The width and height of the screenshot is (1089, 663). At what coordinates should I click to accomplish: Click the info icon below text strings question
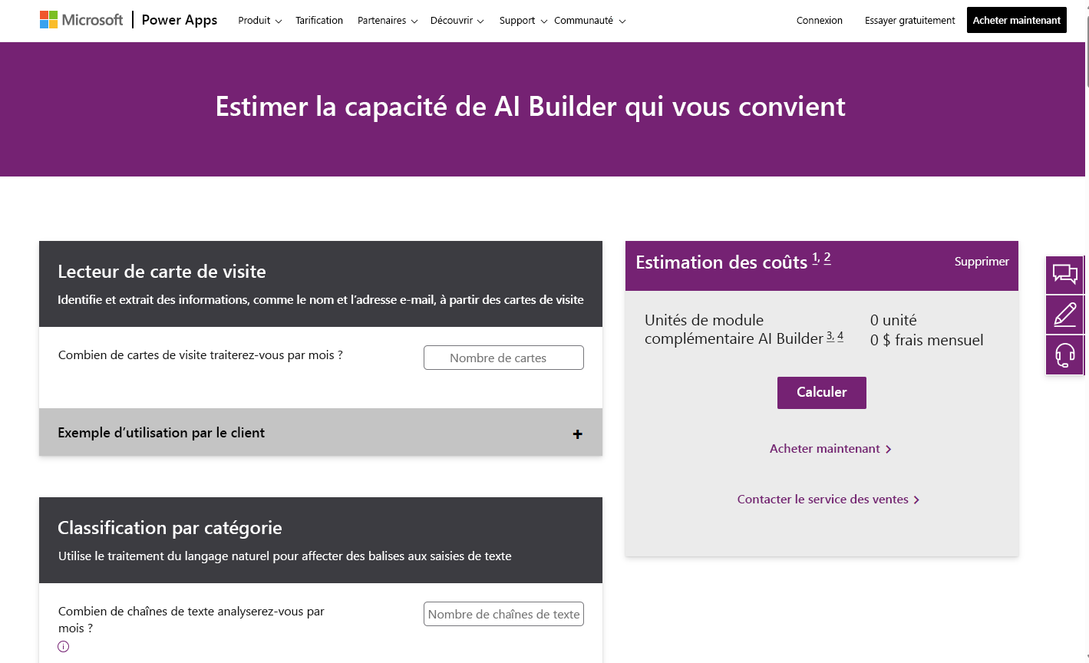64,646
